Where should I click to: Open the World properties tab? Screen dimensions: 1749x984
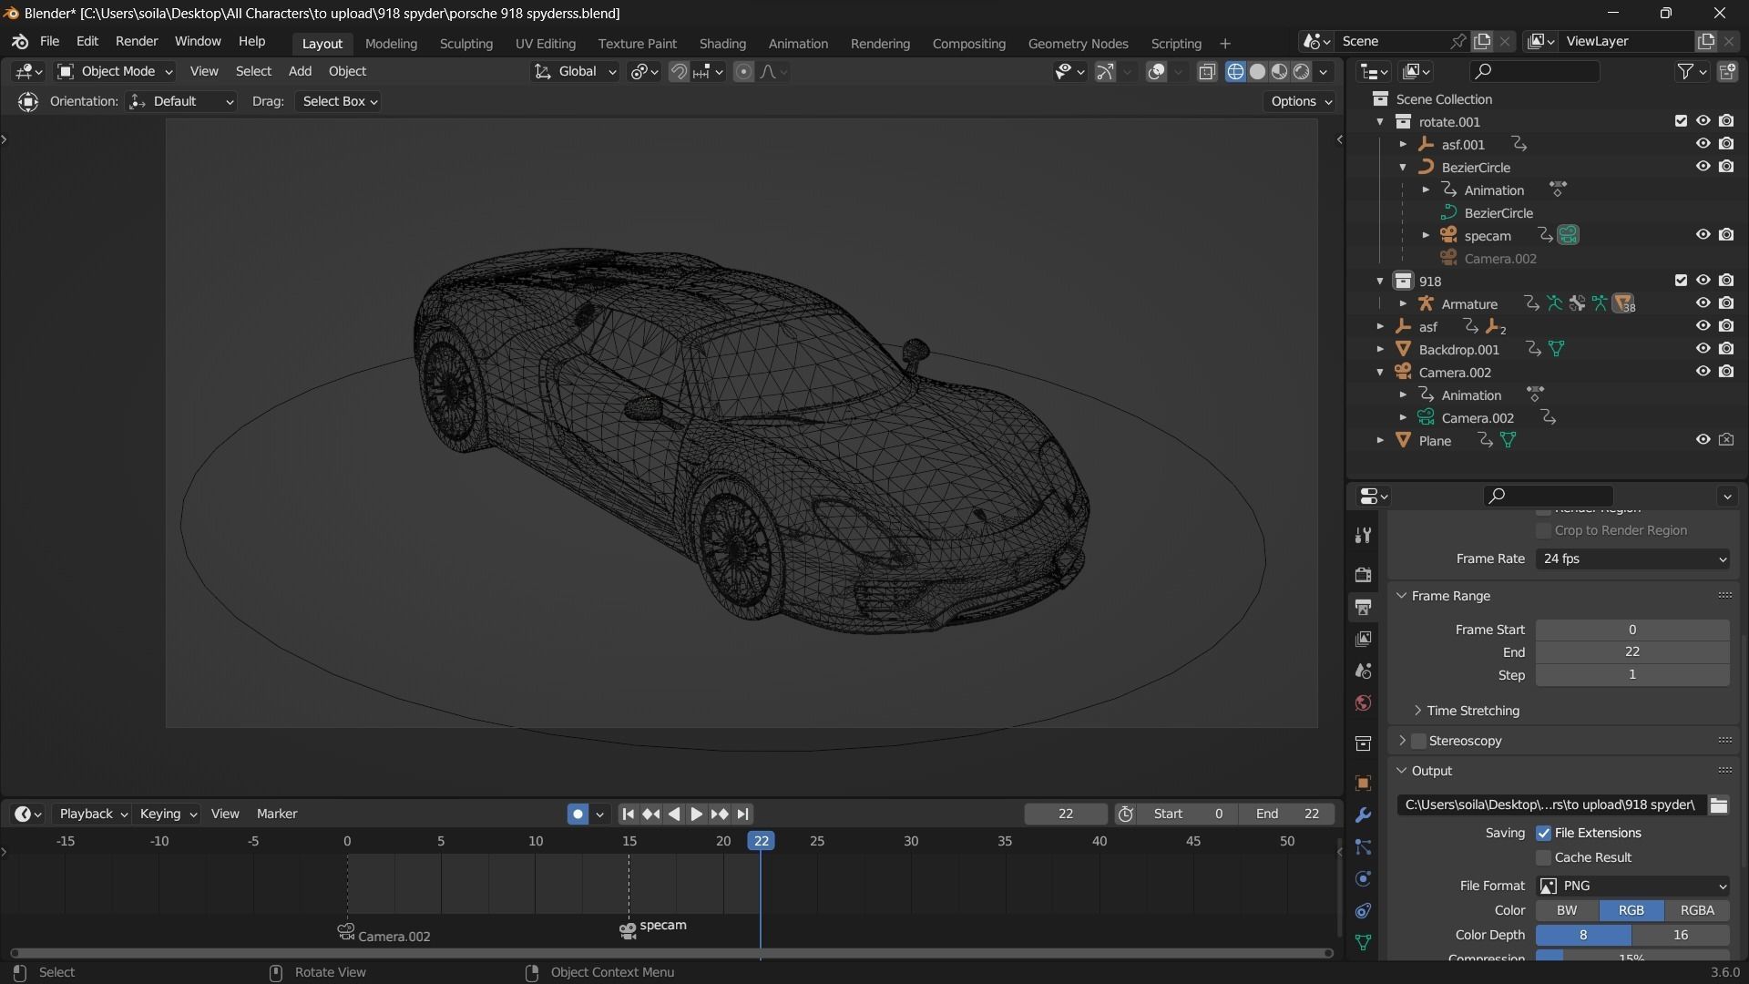(x=1363, y=702)
